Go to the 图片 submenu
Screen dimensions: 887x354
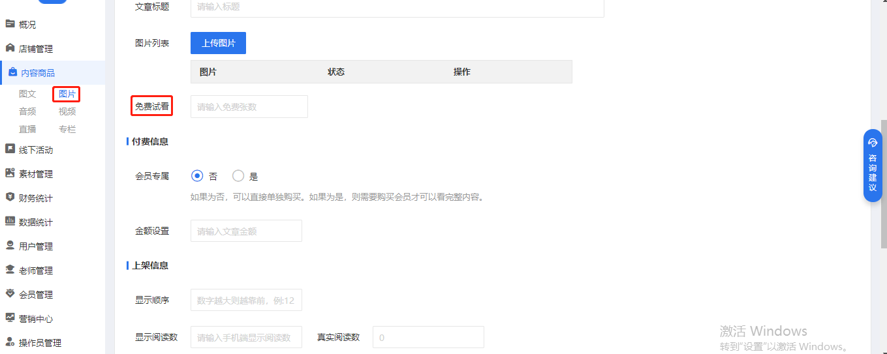pos(67,95)
